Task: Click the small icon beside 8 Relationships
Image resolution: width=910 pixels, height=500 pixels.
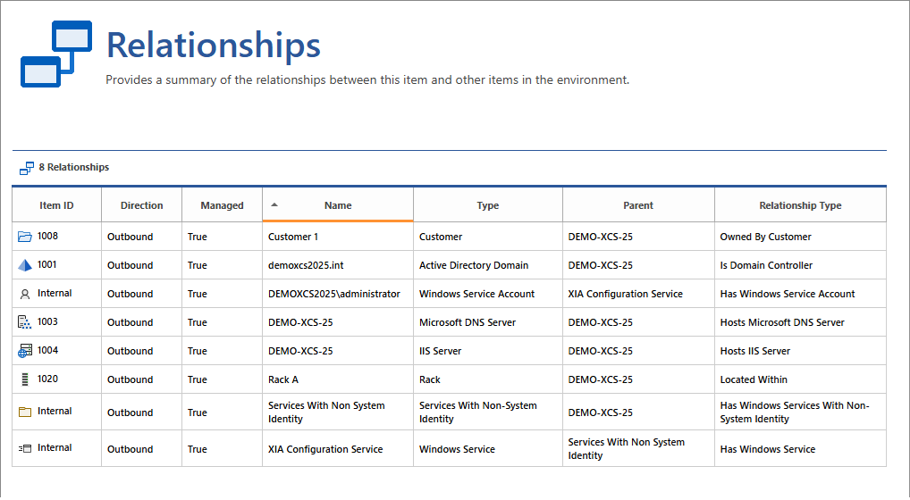Action: (x=26, y=168)
